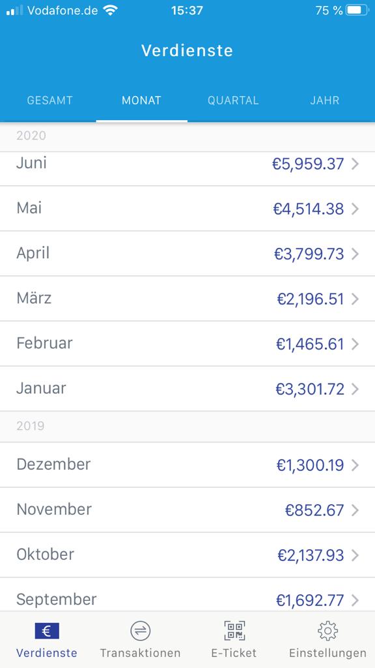Expand the März row chevron
The width and height of the screenshot is (375, 668).
[355, 299]
